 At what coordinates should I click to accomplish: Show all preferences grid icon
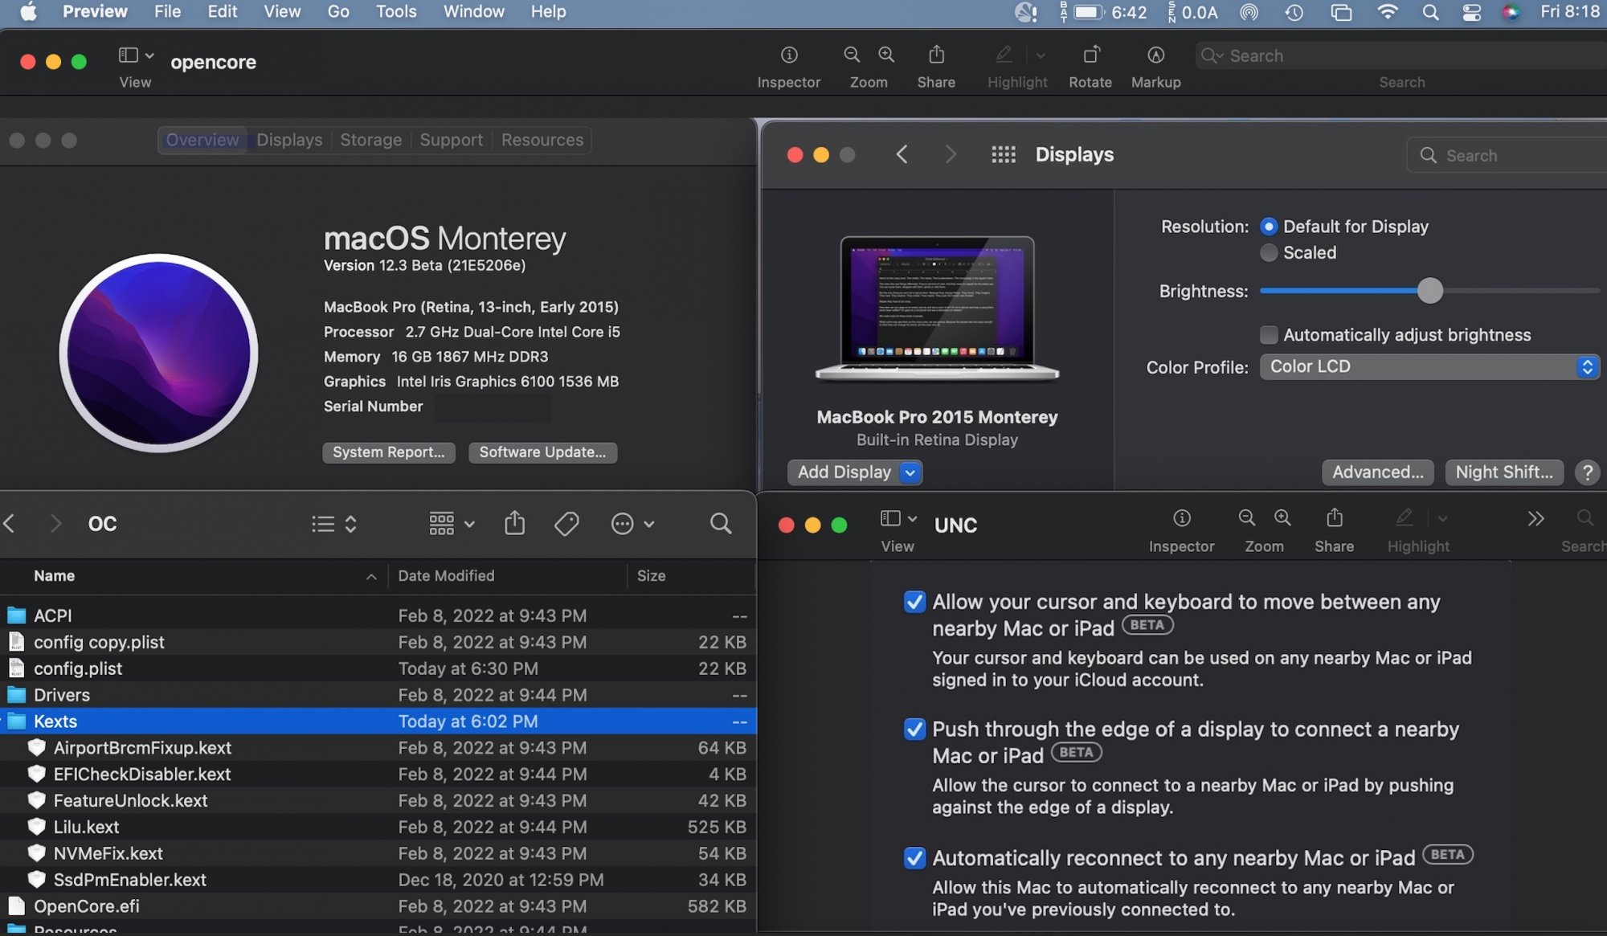pyautogui.click(x=1004, y=154)
